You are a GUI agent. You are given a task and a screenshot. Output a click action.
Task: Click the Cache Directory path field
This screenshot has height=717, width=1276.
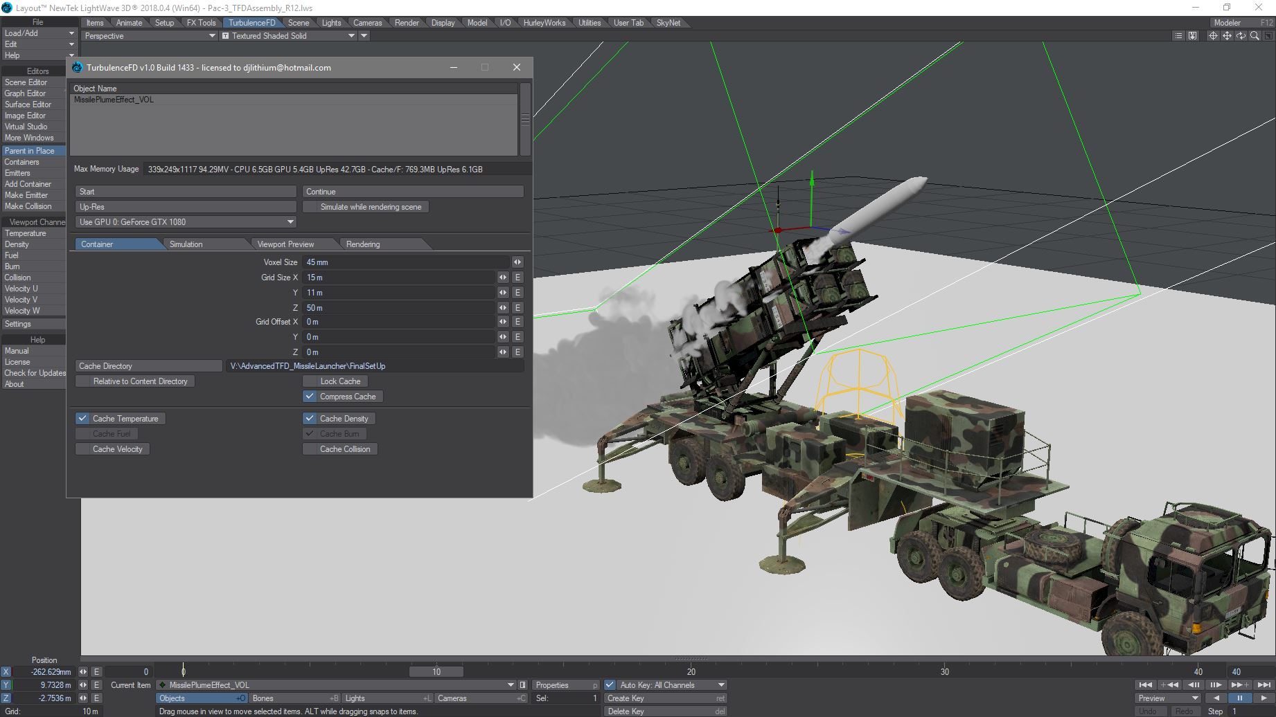[x=374, y=366]
